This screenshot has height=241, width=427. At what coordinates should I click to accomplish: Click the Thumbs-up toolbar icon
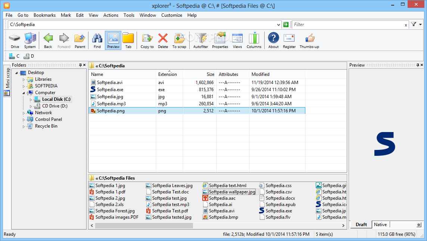click(x=309, y=41)
